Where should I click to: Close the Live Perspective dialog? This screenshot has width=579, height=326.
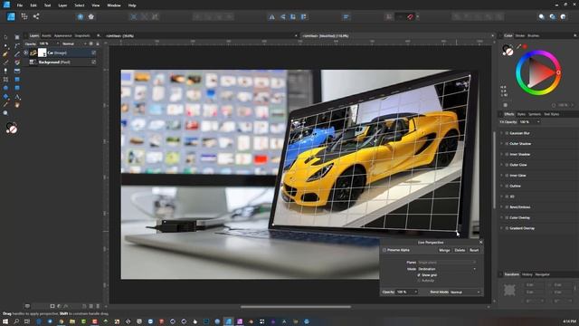point(480,242)
